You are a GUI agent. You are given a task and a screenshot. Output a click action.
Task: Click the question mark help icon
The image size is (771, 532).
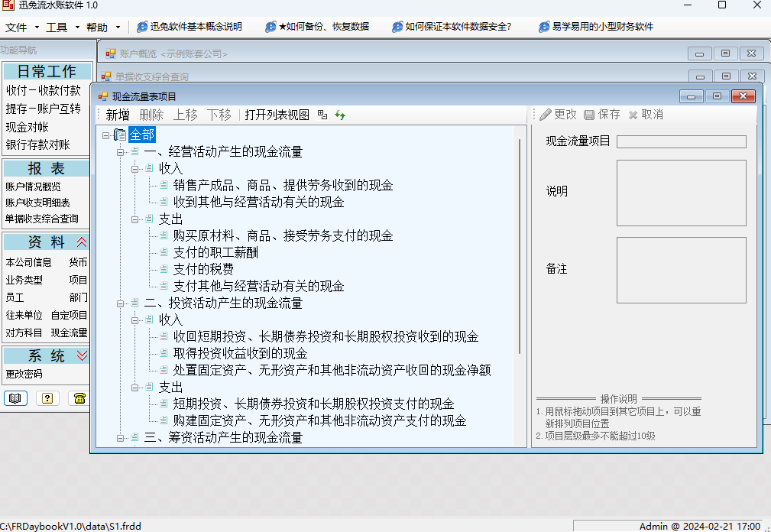[x=47, y=397]
